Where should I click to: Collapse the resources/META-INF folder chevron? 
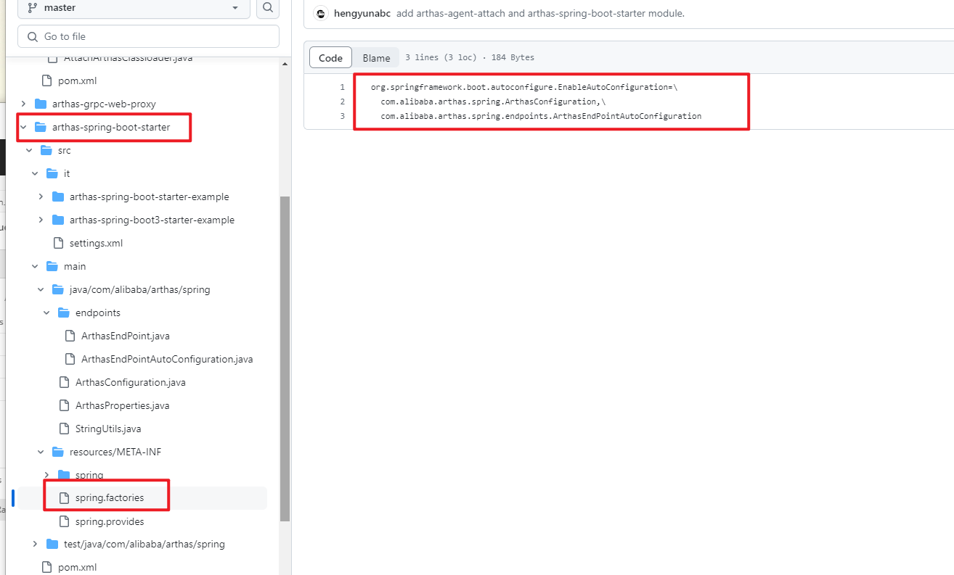coord(41,452)
